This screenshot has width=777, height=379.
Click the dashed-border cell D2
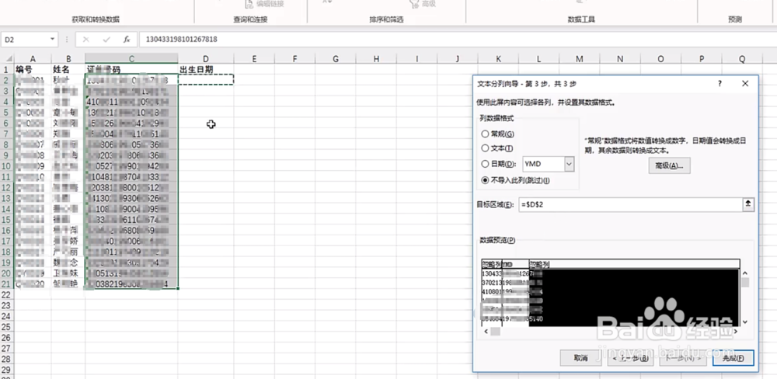pyautogui.click(x=206, y=79)
